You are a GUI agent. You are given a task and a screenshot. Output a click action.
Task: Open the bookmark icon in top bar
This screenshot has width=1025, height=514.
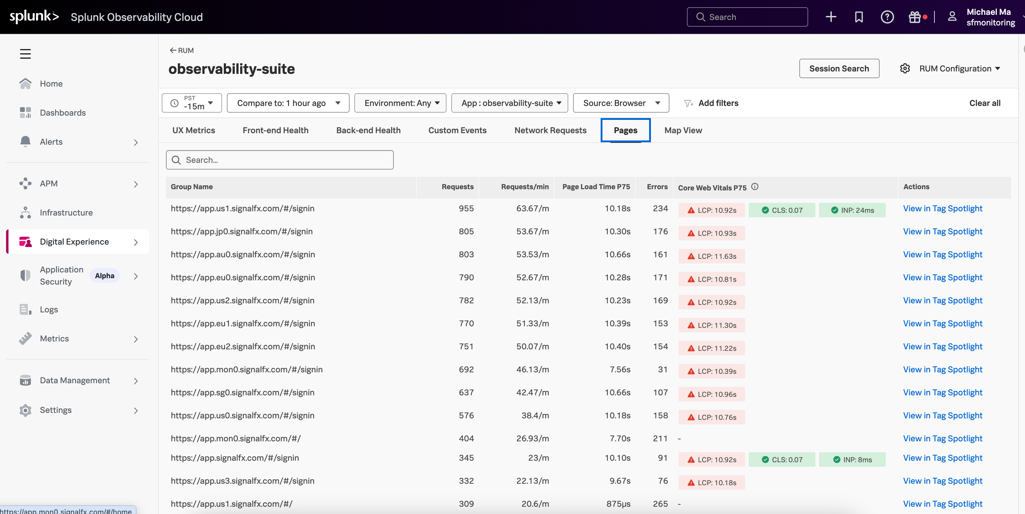click(859, 17)
